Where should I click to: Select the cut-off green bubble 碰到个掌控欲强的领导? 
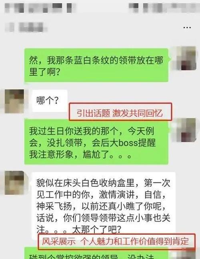coord(96,253)
